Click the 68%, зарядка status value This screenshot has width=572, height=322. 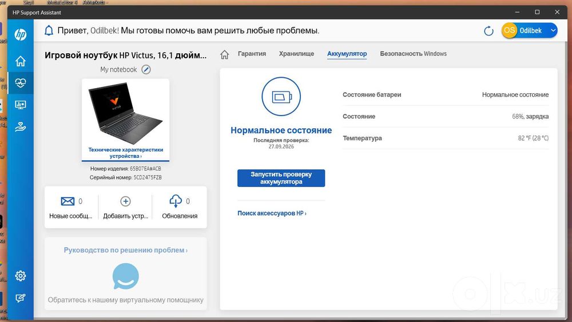point(530,116)
